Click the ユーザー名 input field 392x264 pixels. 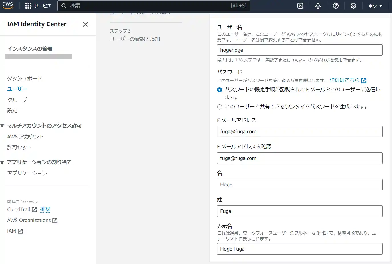[x=299, y=50]
